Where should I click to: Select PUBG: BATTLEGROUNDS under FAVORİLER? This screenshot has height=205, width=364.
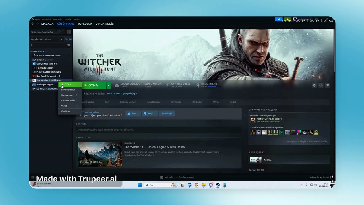[48, 56]
